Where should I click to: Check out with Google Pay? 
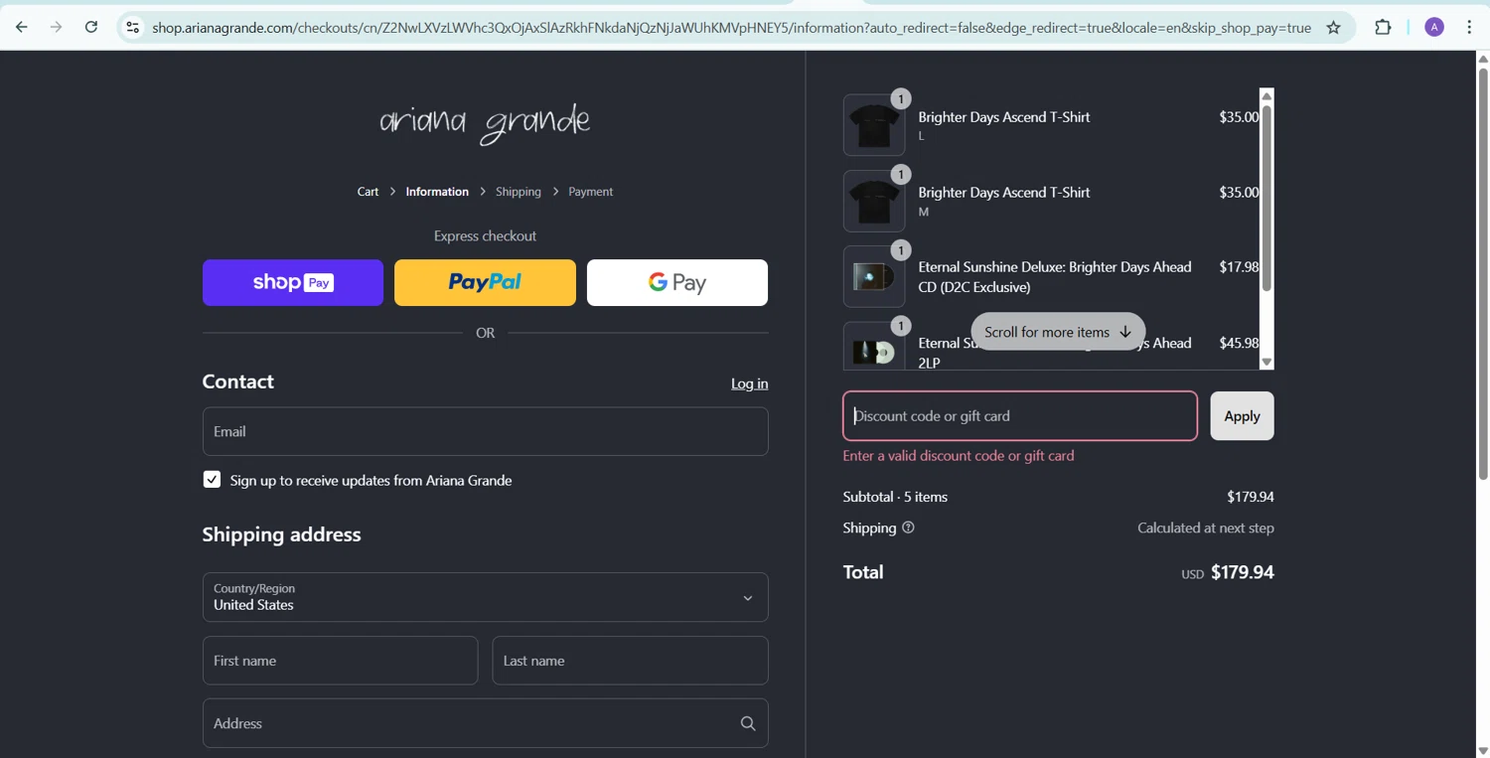pyautogui.click(x=677, y=282)
